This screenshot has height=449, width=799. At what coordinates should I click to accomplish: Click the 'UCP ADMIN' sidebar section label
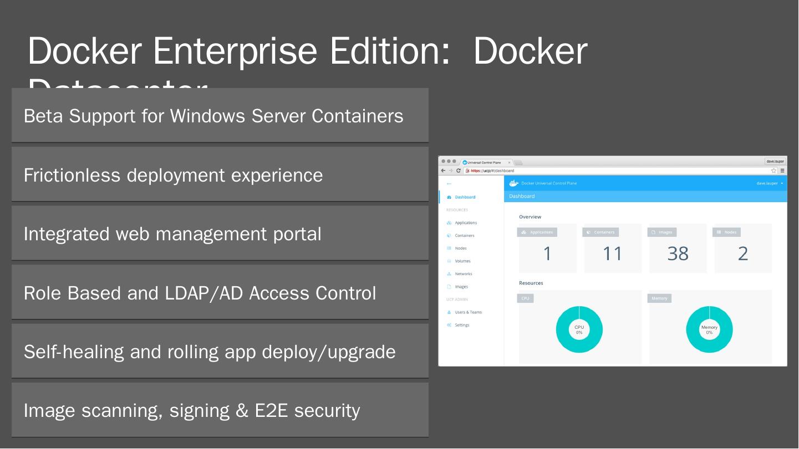457,300
